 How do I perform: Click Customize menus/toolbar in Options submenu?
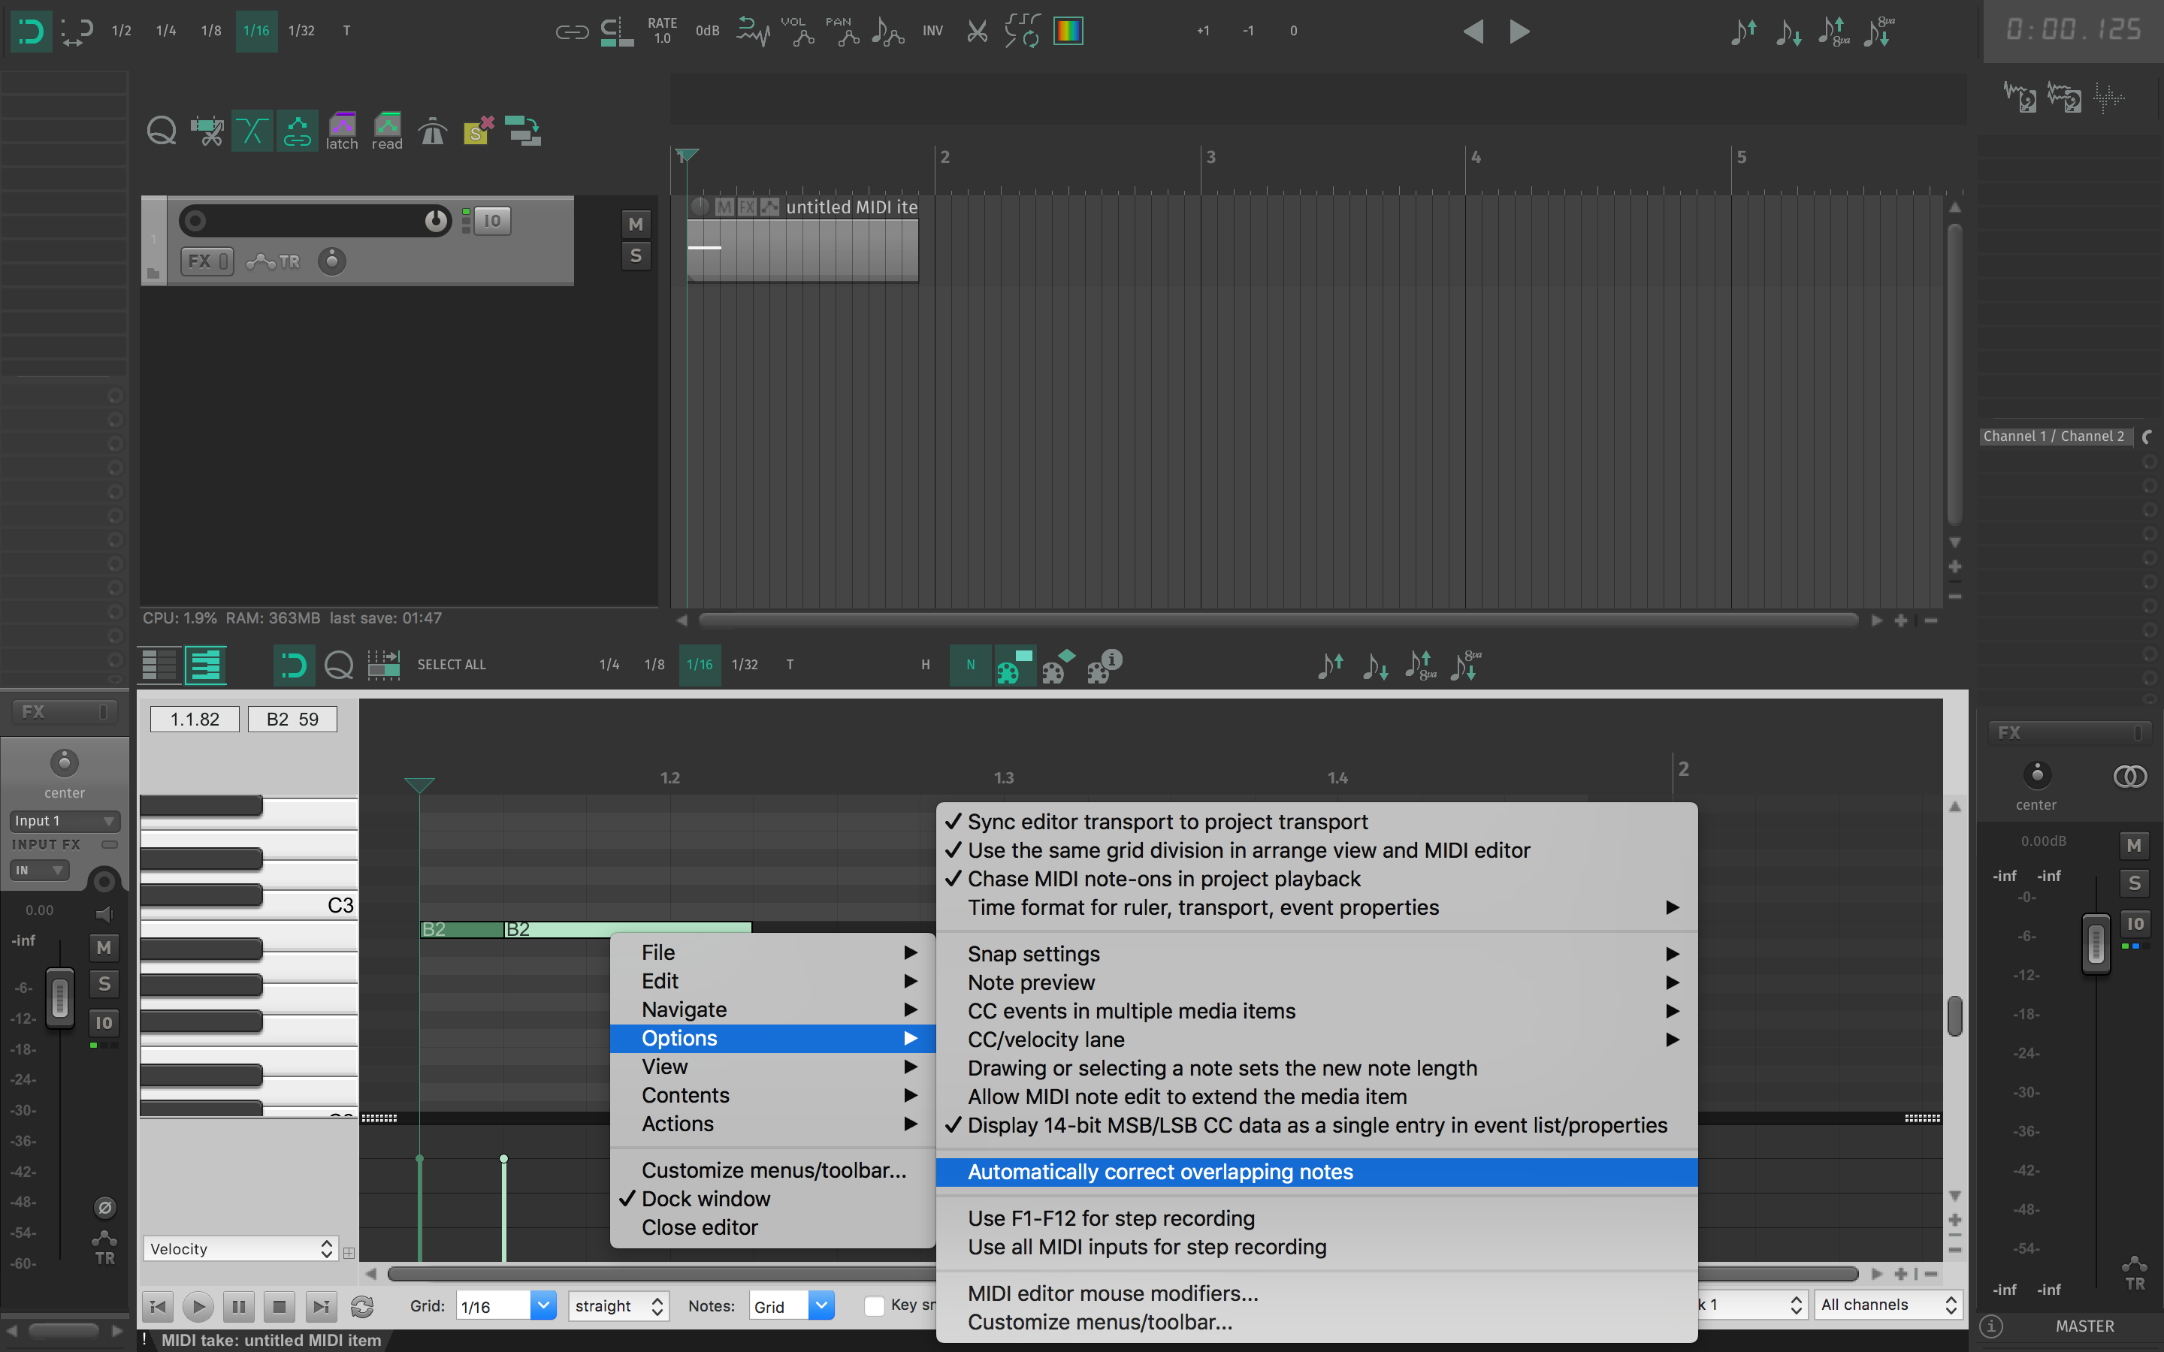(1316, 1323)
